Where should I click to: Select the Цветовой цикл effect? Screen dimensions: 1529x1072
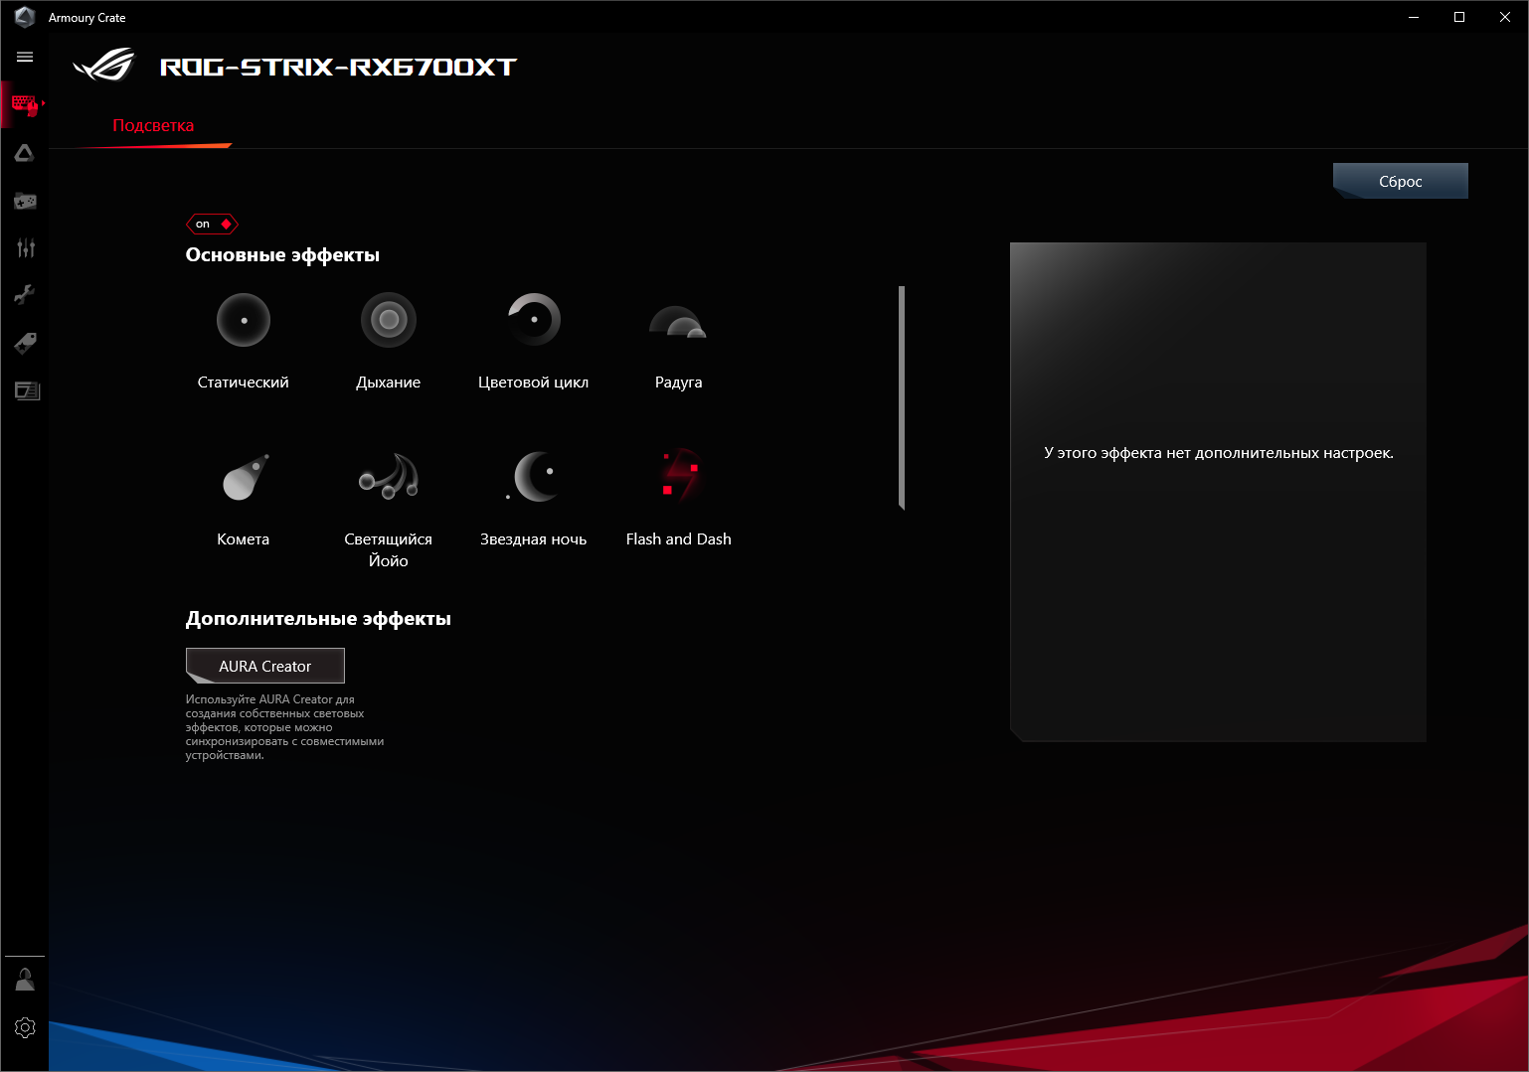pyautogui.click(x=534, y=341)
